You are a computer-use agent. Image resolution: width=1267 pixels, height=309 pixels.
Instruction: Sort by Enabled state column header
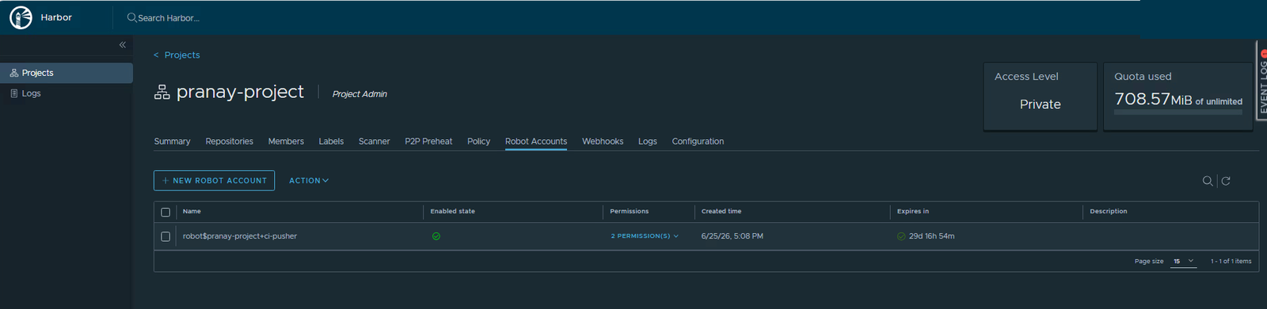tap(452, 212)
